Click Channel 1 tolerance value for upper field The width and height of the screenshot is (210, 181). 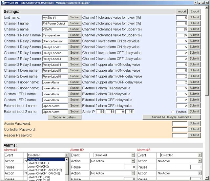181,29
